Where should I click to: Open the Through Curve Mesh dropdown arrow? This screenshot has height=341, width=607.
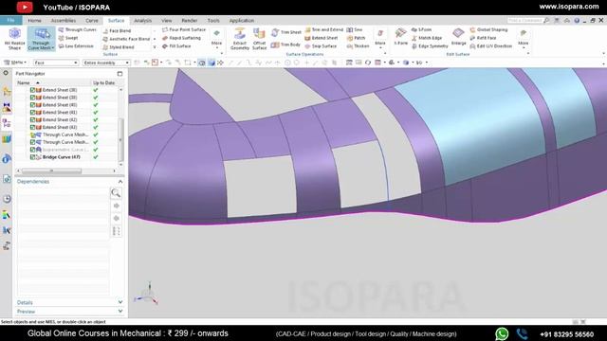click(x=53, y=48)
